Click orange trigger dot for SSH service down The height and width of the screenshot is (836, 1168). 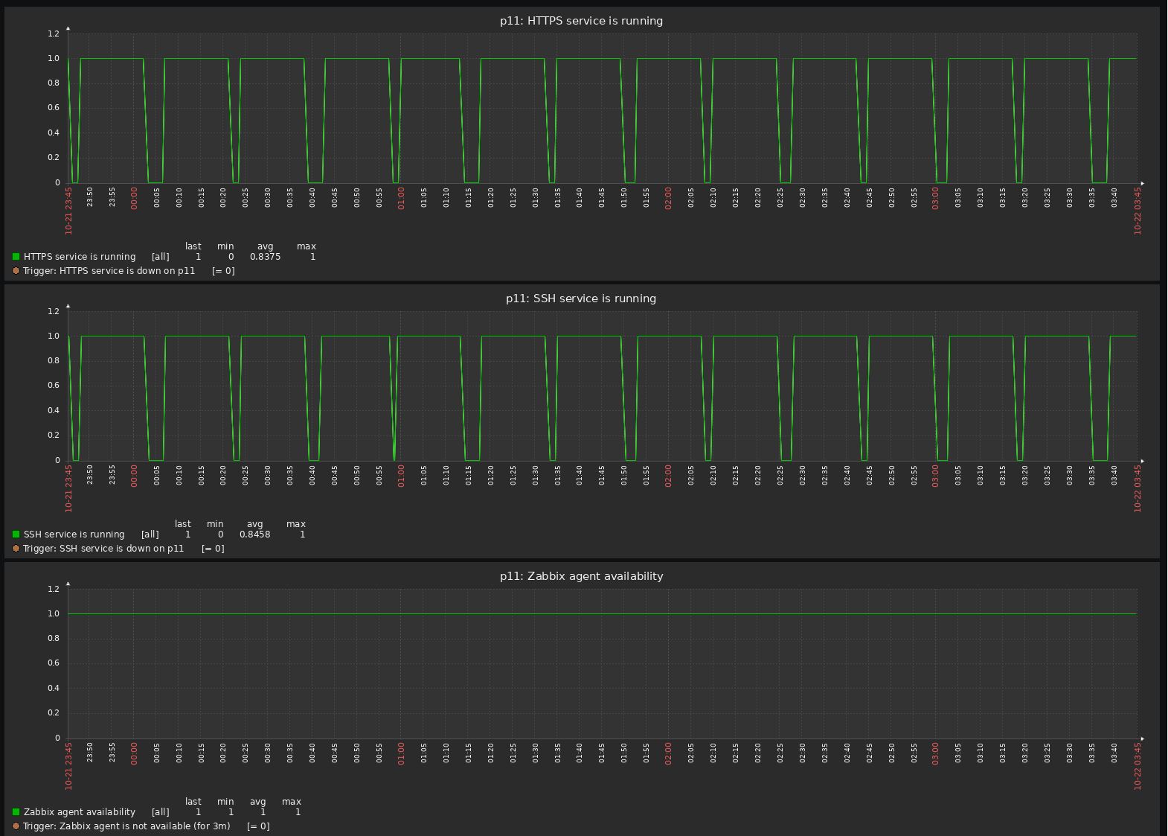point(16,549)
